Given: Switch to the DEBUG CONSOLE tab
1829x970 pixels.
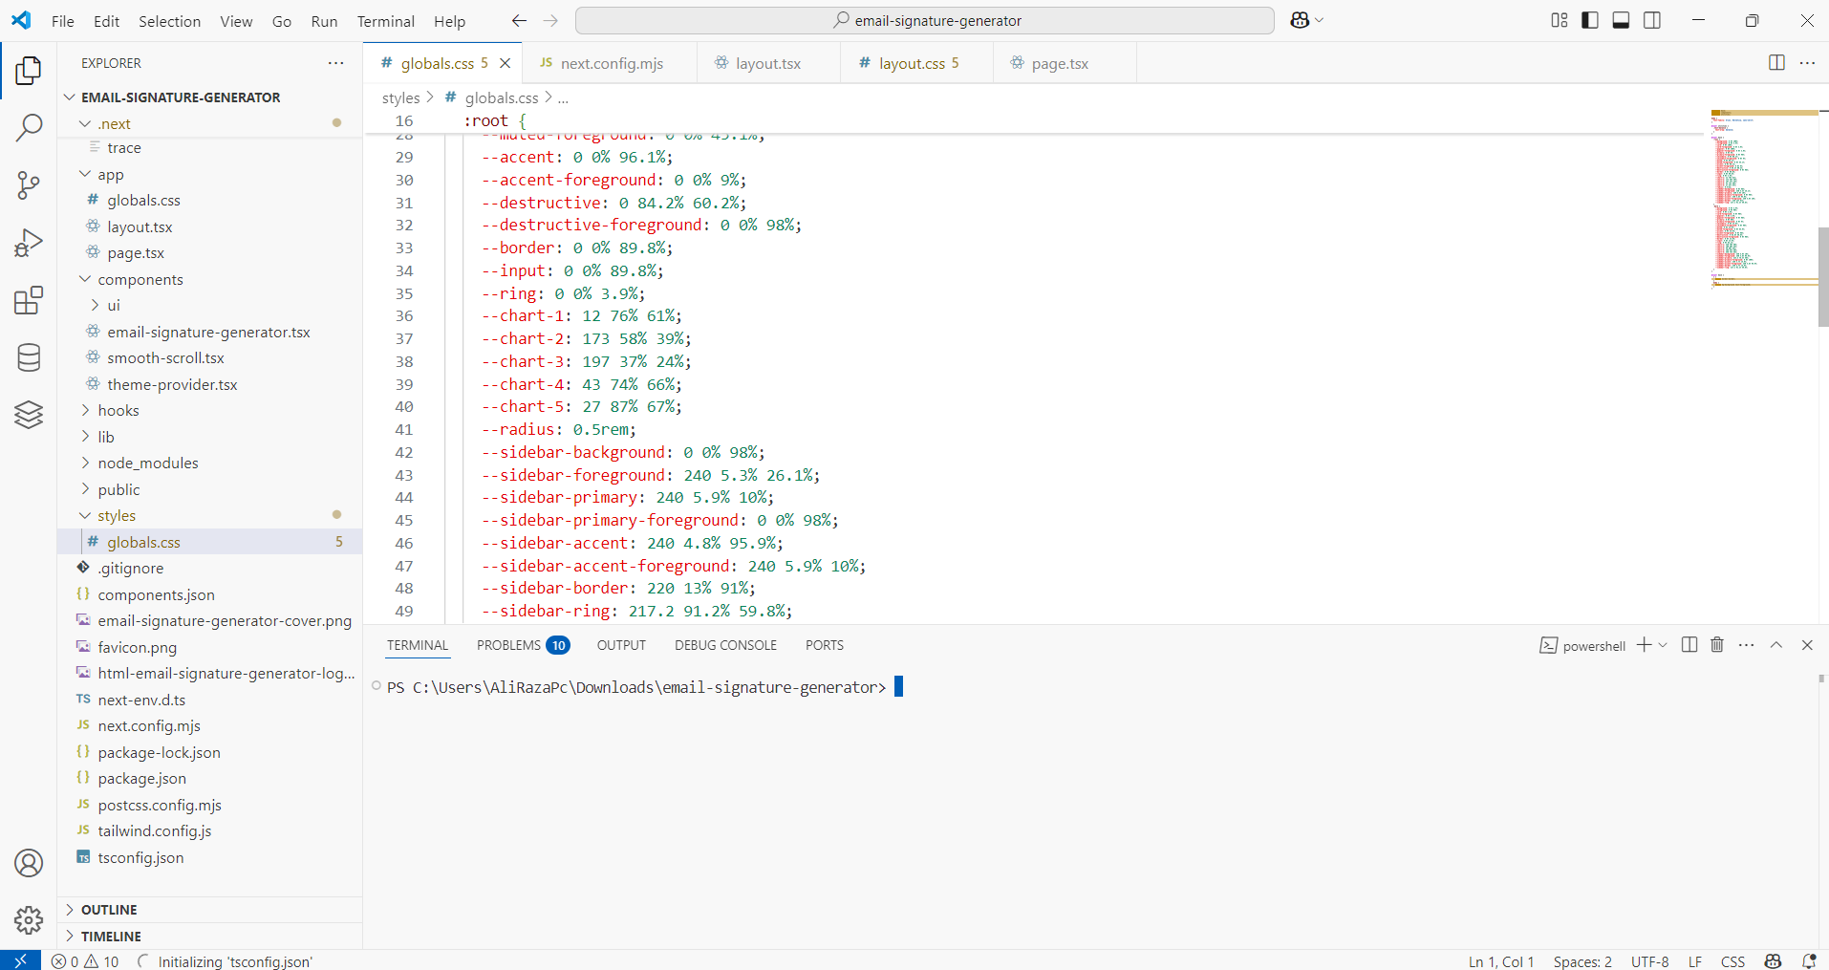Looking at the screenshot, I should point(725,645).
